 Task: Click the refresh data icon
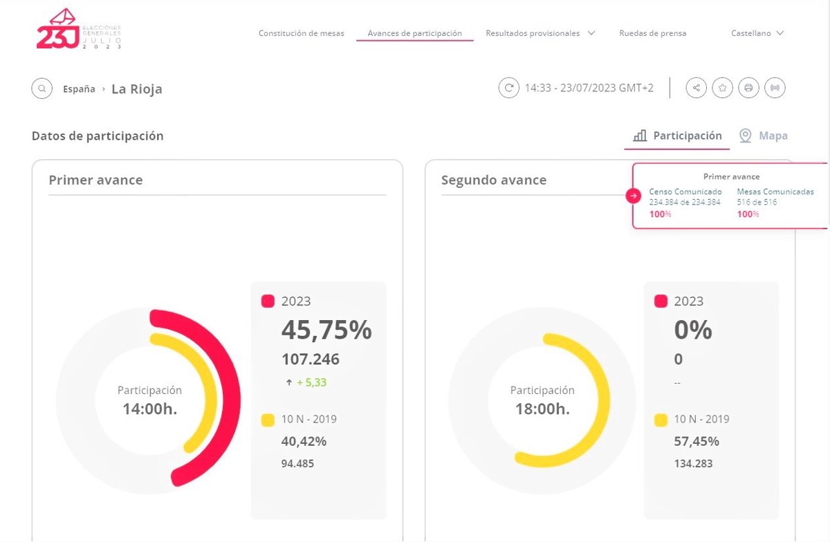509,88
